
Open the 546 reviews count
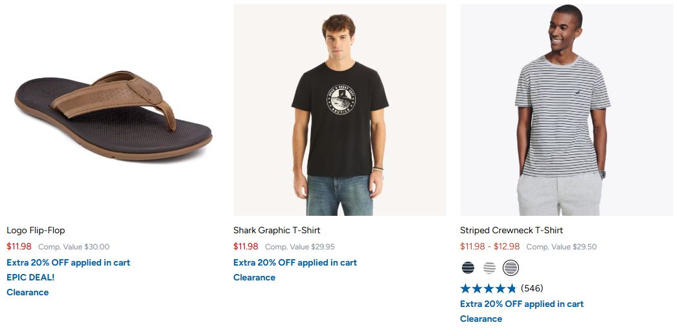(532, 288)
